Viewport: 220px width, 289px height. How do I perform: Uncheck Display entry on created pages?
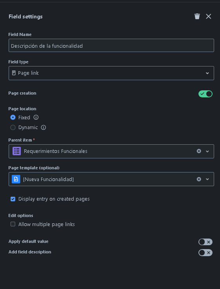click(13, 199)
